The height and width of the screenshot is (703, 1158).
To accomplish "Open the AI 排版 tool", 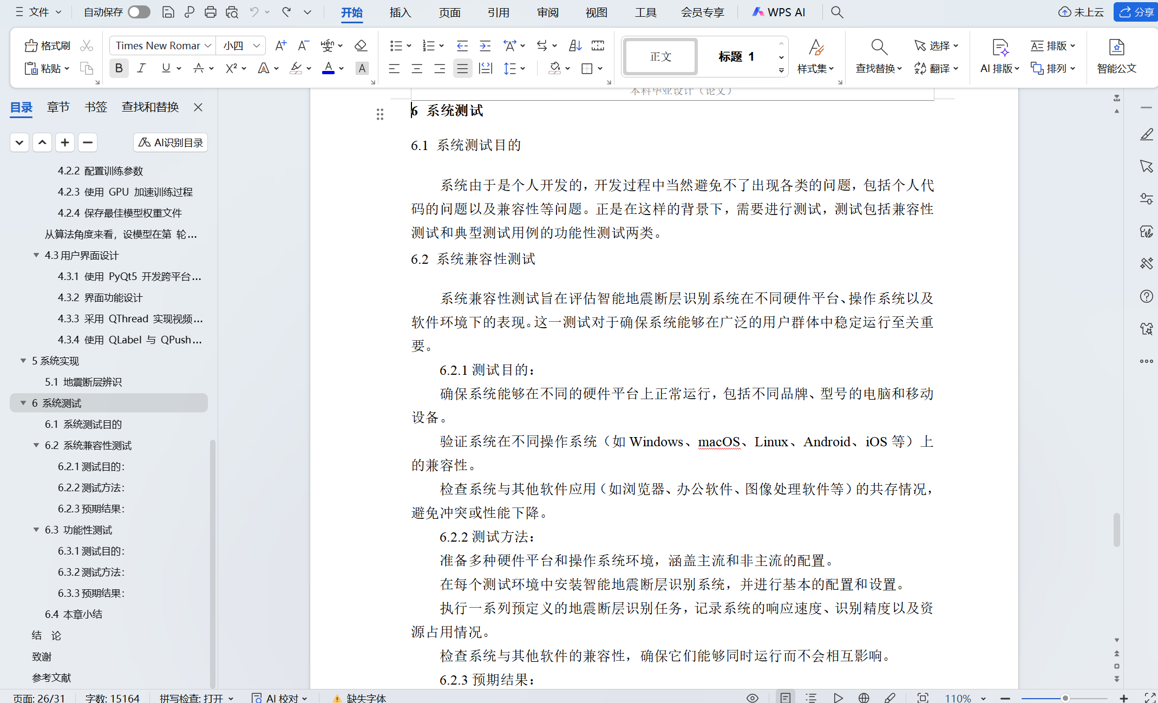I will (x=999, y=56).
